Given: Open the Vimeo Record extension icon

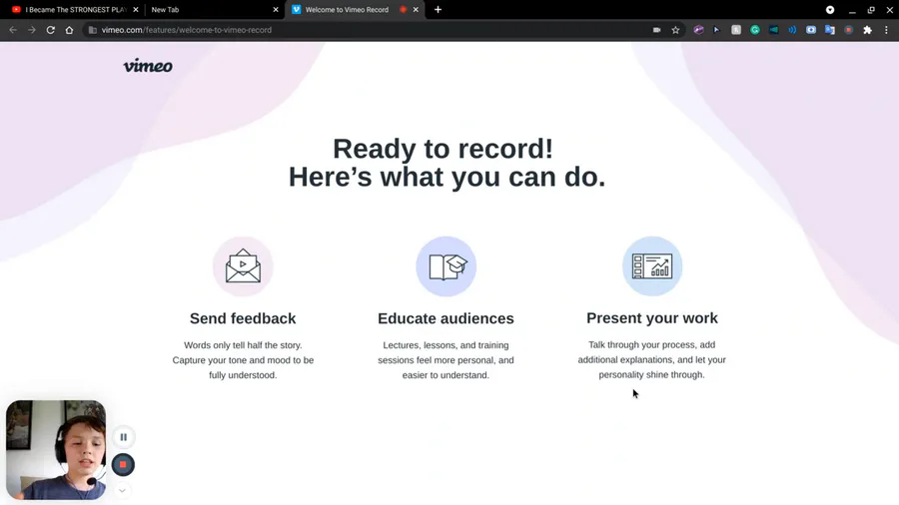Looking at the screenshot, I should click(848, 30).
